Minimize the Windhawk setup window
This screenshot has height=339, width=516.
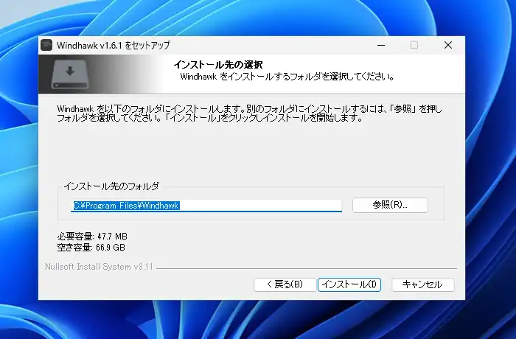(381, 45)
